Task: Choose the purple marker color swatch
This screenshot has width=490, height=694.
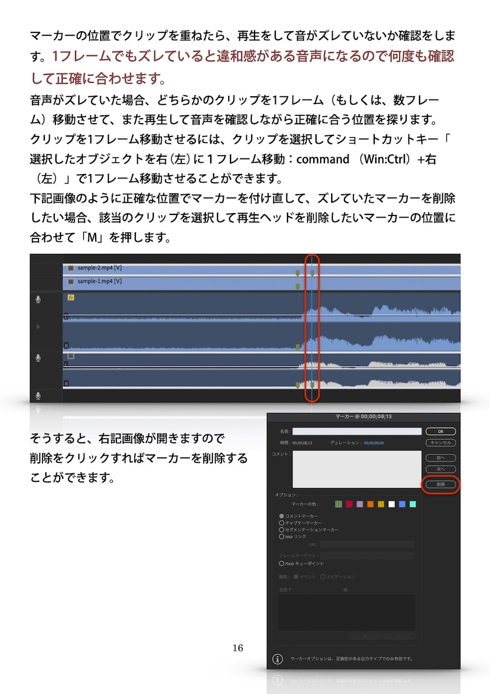Action: pyautogui.click(x=360, y=504)
